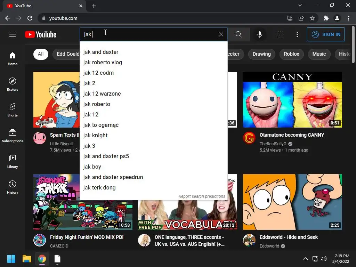Image resolution: width=356 pixels, height=267 pixels.
Task: Select the Roblox filter chip
Action: pyautogui.click(x=291, y=54)
